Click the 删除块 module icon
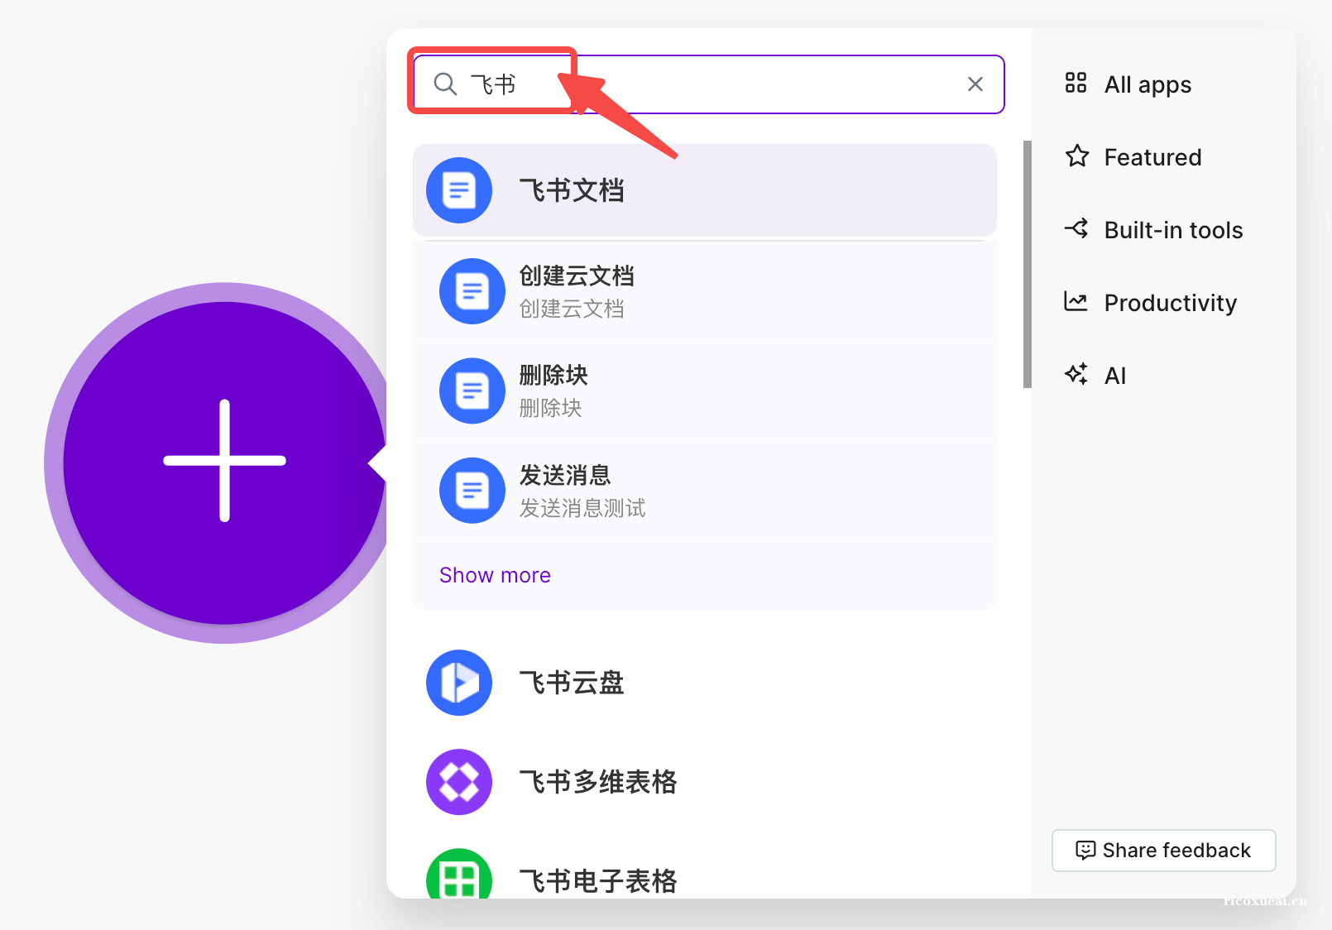This screenshot has width=1332, height=930. 472,391
